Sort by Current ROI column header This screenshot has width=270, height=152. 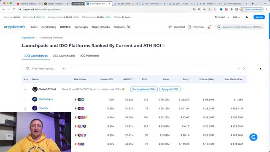coord(107,79)
